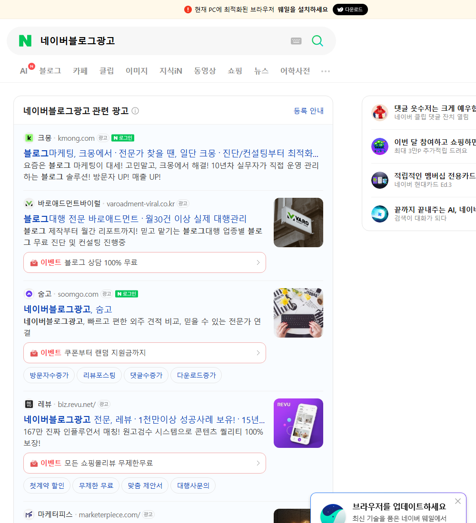Image resolution: width=476 pixels, height=523 pixels.
Task: Click the 광고 badge next to biz.revu.net
Action: [104, 404]
